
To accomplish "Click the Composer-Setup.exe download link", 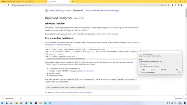I will (x=65, y=34).
